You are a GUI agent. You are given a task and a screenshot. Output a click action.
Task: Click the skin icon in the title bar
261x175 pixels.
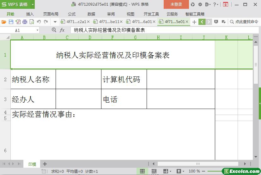(193, 4)
